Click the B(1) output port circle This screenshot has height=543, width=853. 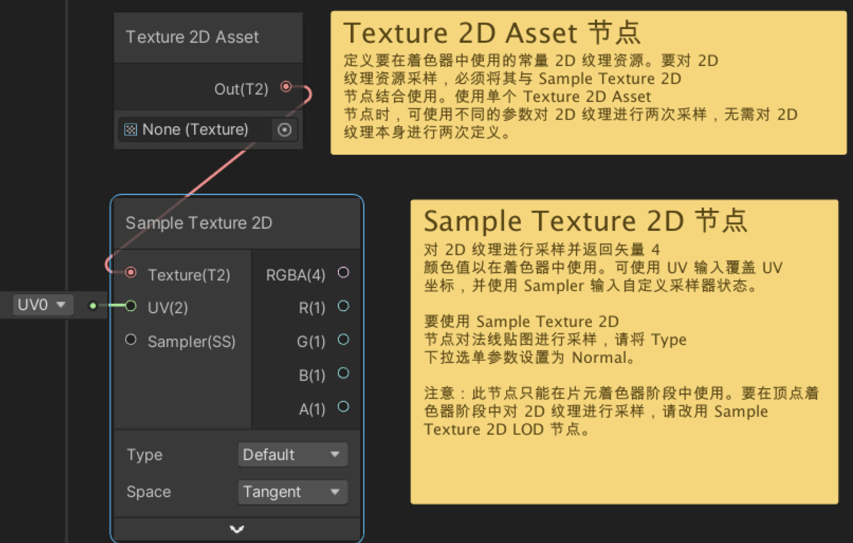[x=344, y=374]
